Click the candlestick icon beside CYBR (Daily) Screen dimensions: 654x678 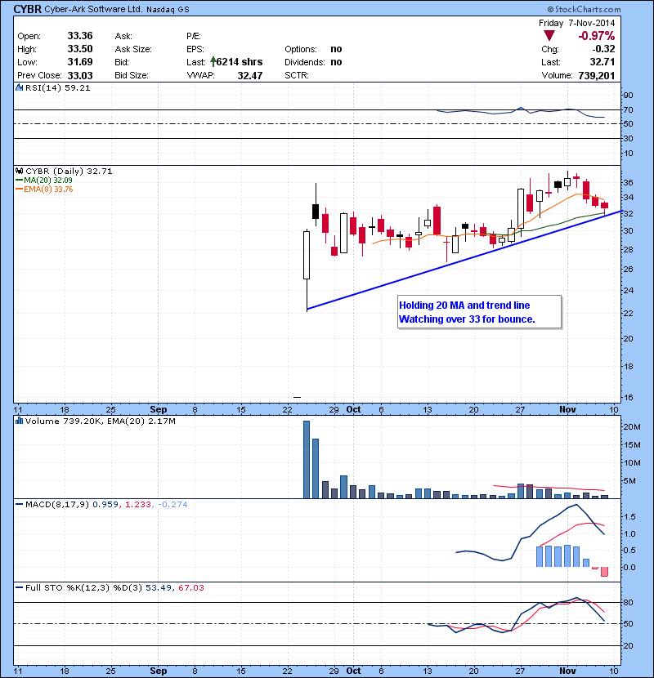(x=19, y=171)
